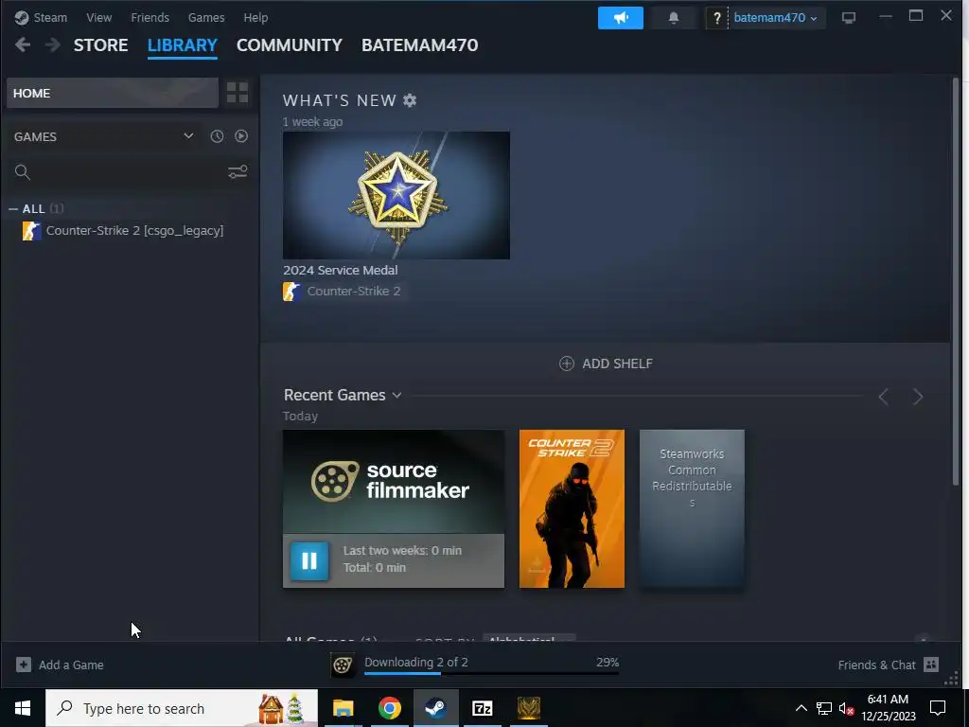Open What's New settings gear
Viewport: 969px width, 727px height.
[410, 100]
